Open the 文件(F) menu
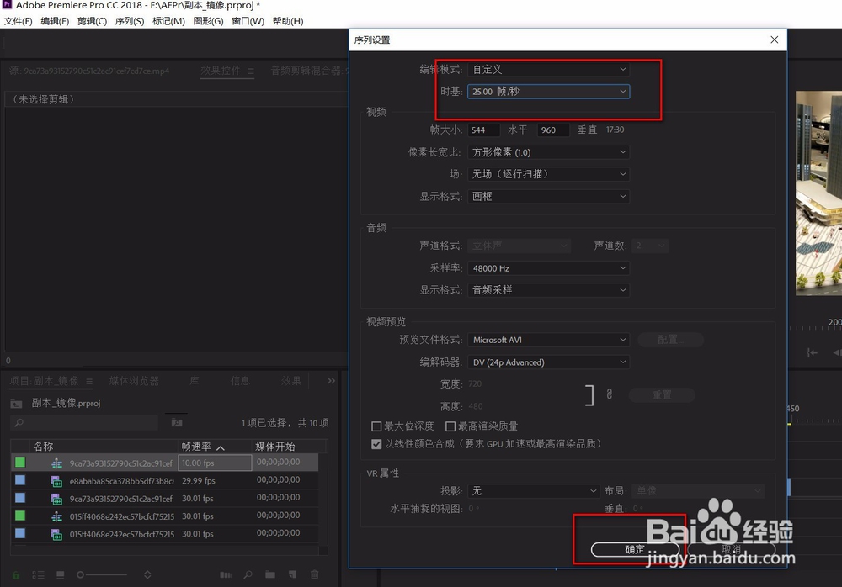 tap(19, 22)
